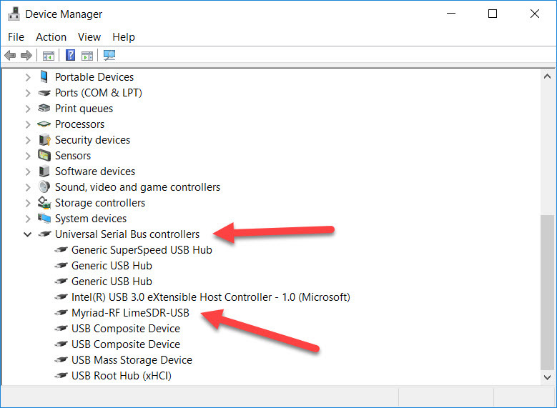Open the View menu

[89, 36]
